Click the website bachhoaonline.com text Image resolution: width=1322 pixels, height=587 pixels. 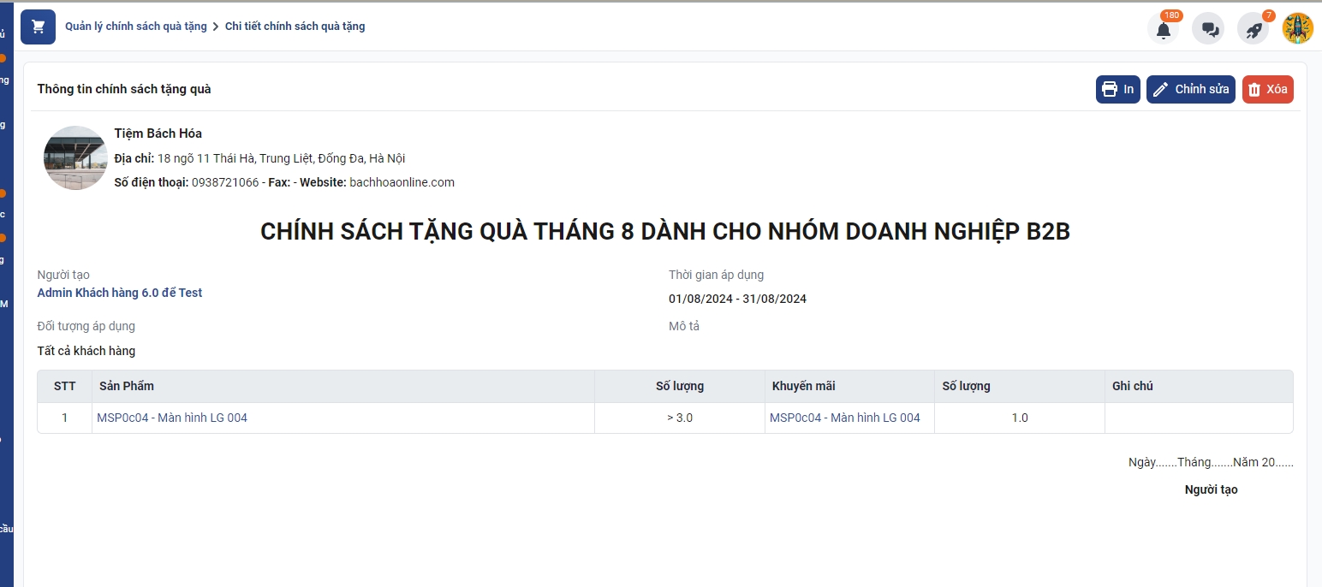coord(402,182)
